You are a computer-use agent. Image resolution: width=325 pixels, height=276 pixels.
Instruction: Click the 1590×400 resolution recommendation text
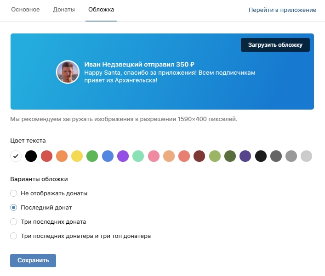point(124,119)
